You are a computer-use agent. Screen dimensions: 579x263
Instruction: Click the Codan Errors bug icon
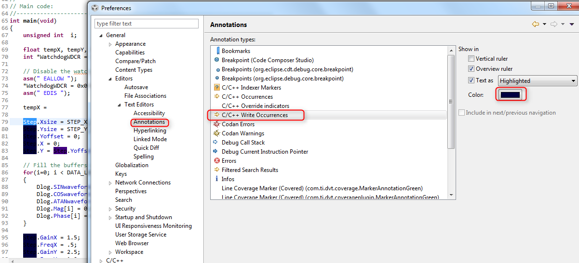click(x=217, y=124)
